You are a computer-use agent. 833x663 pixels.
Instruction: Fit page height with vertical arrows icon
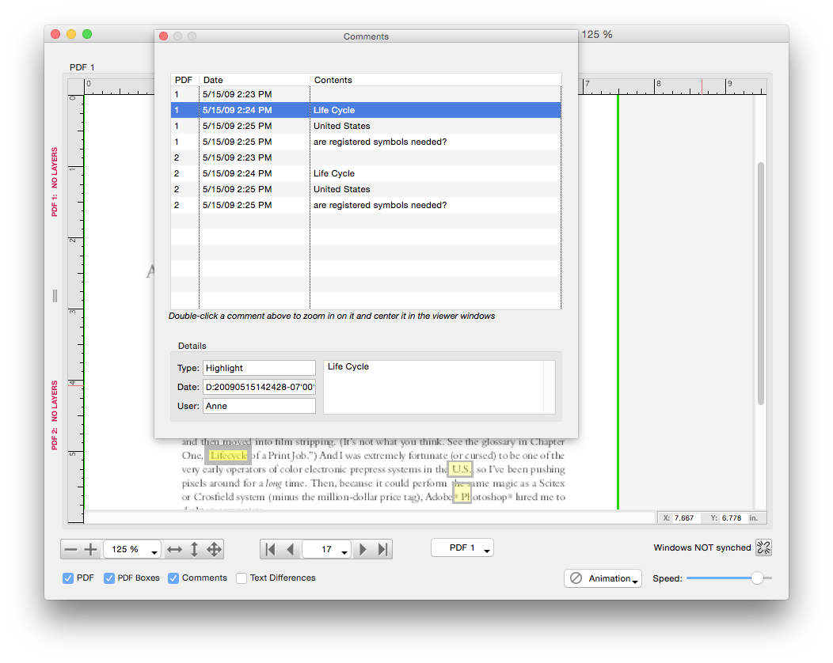[x=195, y=550]
